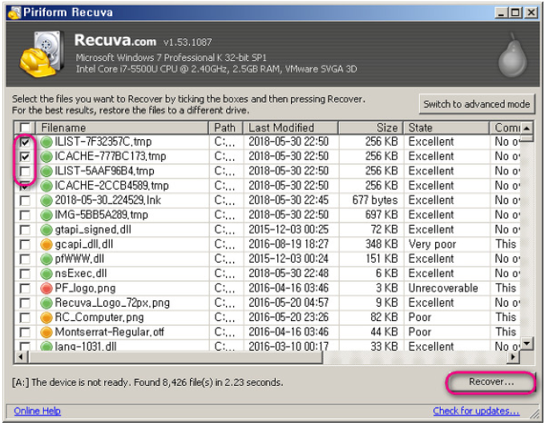Click the green status dot for ICACHE-2CCB4589.tmp
The width and height of the screenshot is (545, 426).
46,186
